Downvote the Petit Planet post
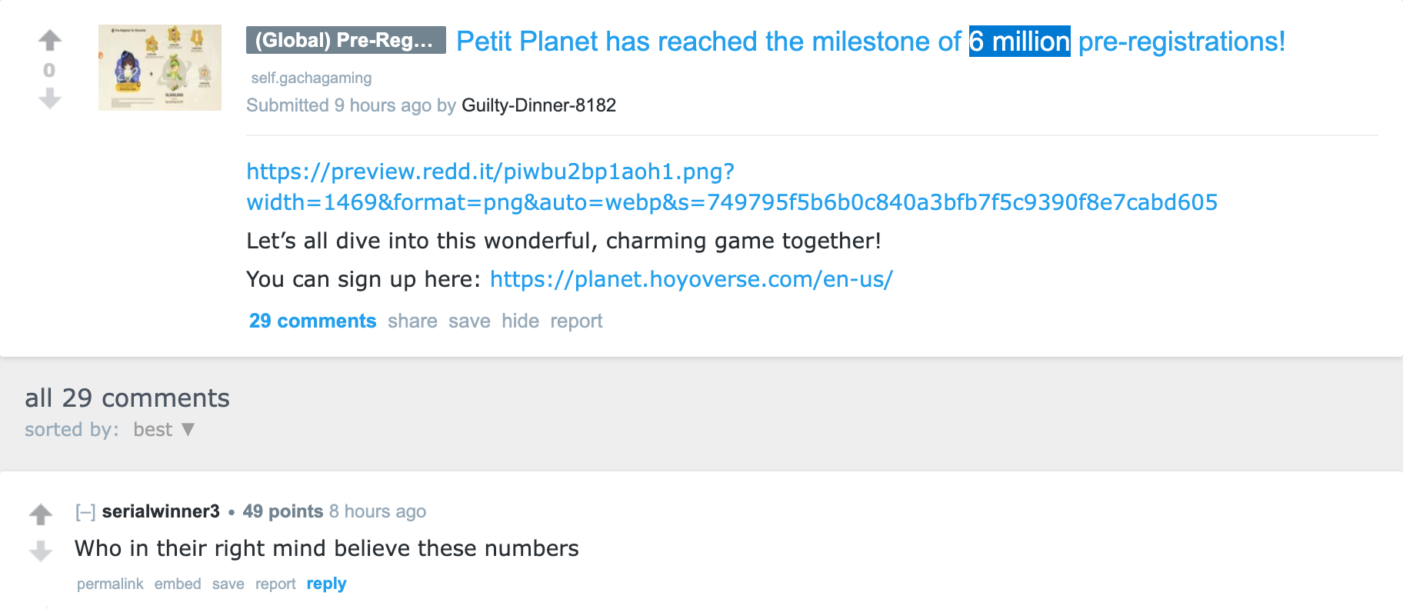 (x=50, y=98)
